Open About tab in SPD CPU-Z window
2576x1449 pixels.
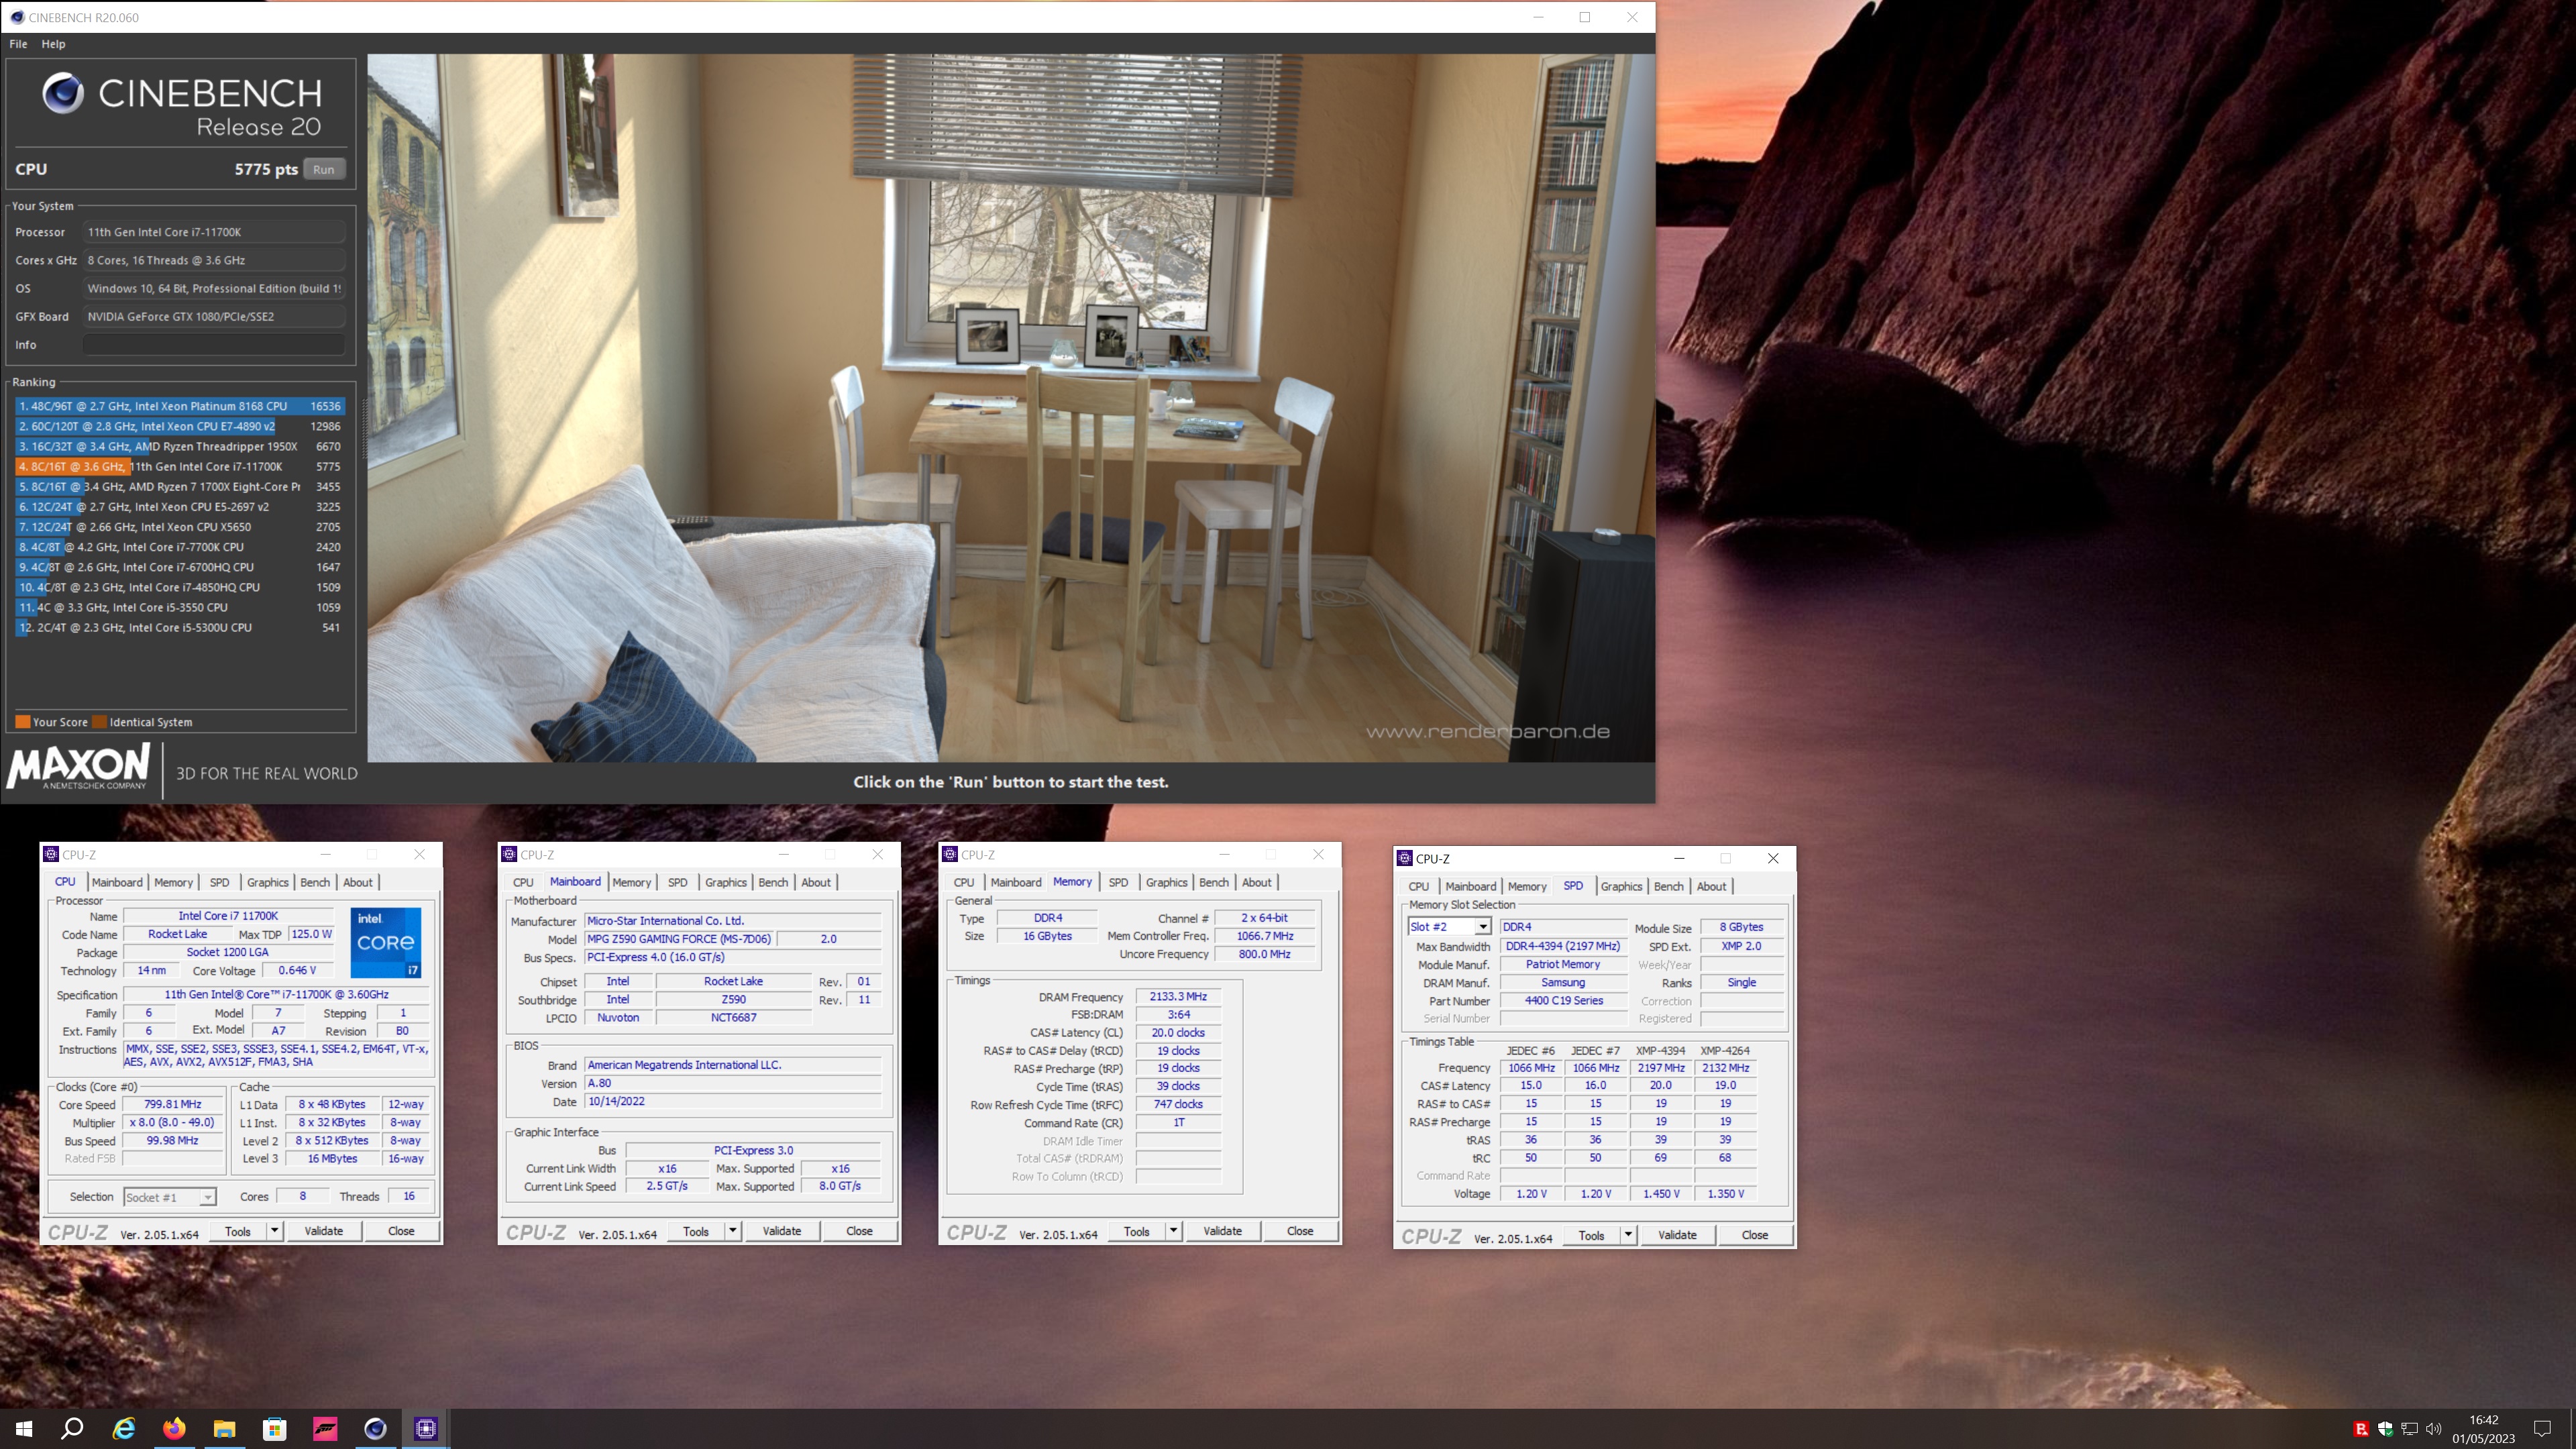pos(1711,886)
